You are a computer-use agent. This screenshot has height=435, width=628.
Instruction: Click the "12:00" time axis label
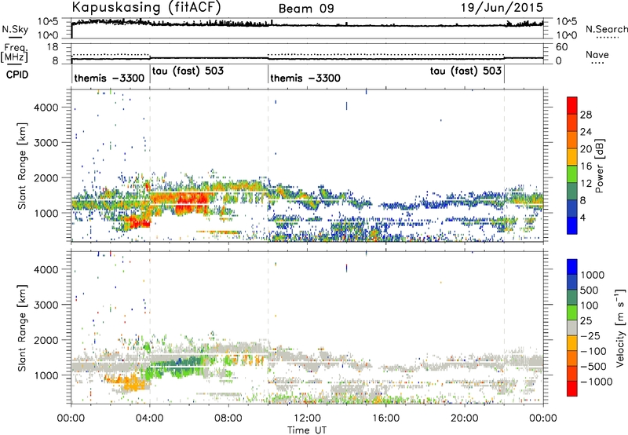[307, 419]
